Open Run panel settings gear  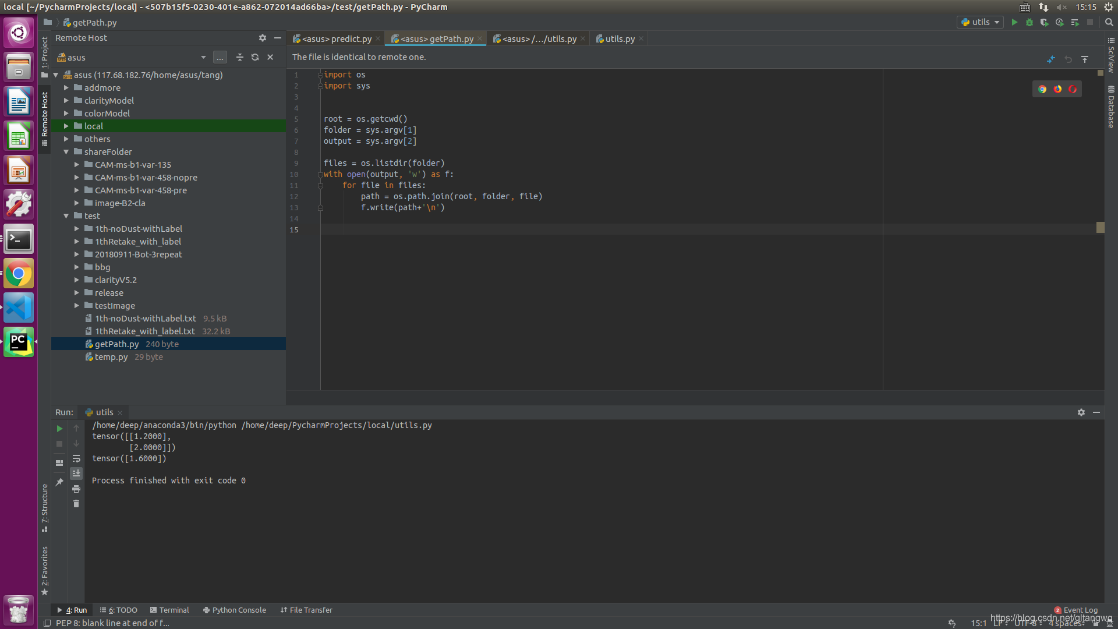coord(1081,412)
